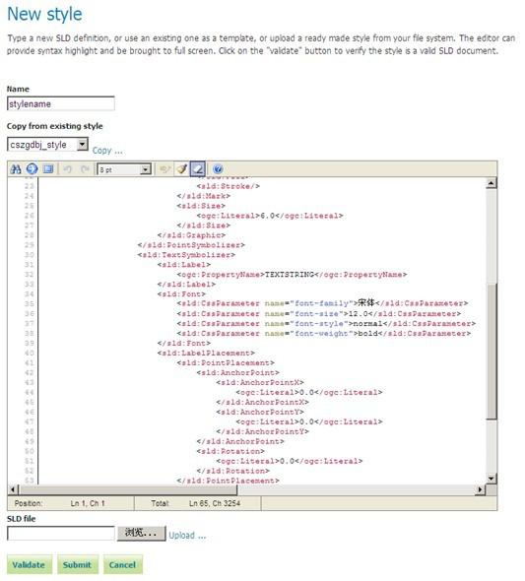Screen dimensions: 525x581
Task: Click the redo icon in editor toolbar
Action: pos(85,169)
